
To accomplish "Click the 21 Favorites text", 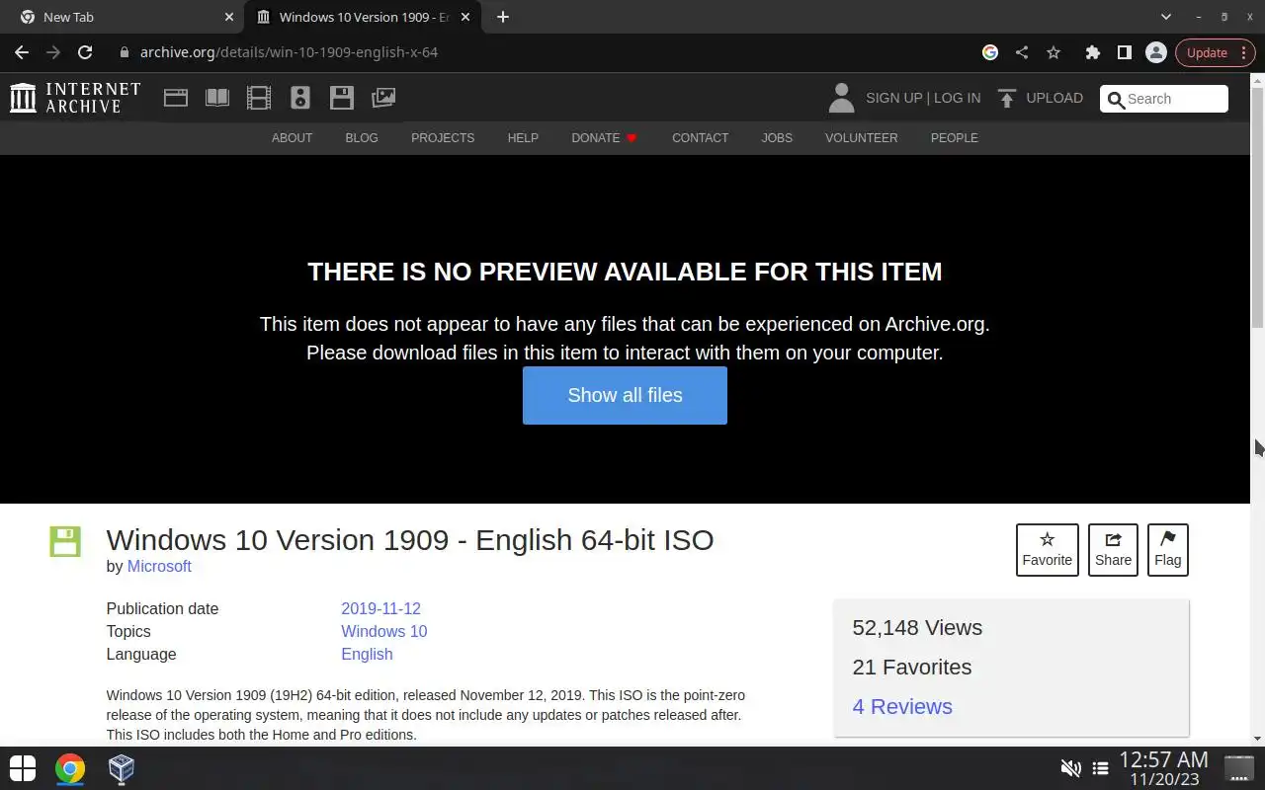I will click(911, 668).
